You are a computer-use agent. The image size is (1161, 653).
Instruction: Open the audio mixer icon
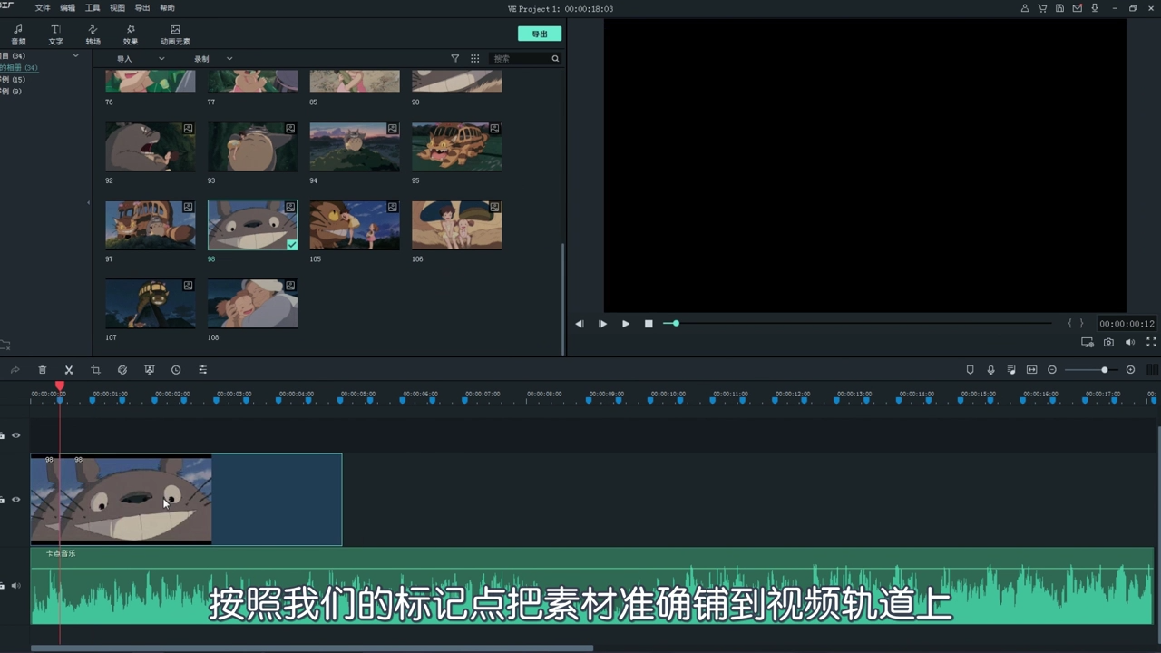coord(1011,370)
